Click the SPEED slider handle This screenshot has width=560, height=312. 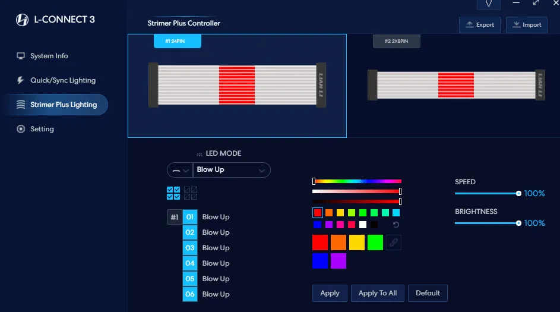pos(518,194)
